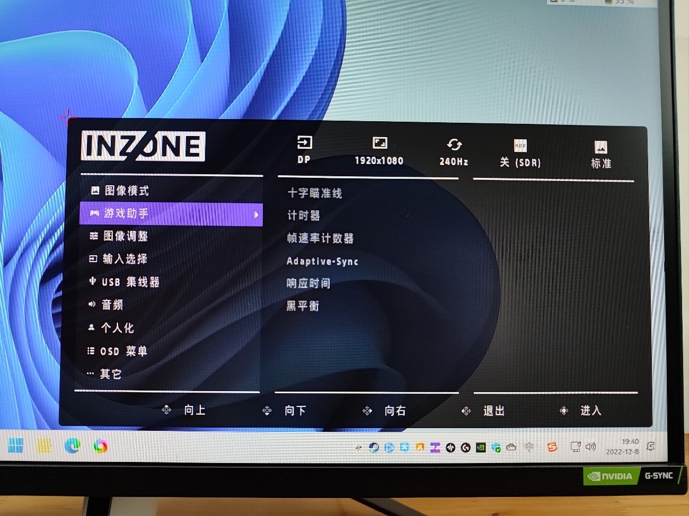Click the 向下 navigation hint
689x516 pixels.
click(284, 411)
